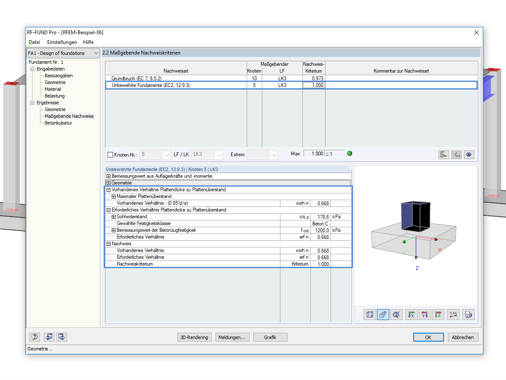Click the 0.973 Nachweiskriterium cell
This screenshot has height=380, width=506.
pyautogui.click(x=314, y=79)
